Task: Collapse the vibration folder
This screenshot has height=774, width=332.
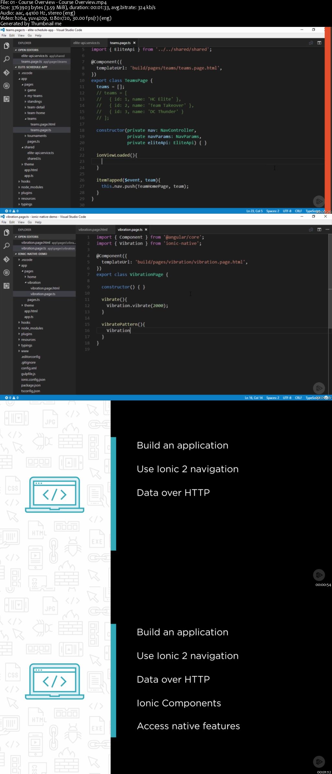Action: 34,283
